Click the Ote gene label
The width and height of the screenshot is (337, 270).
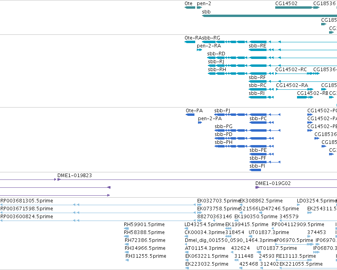[x=188, y=4]
